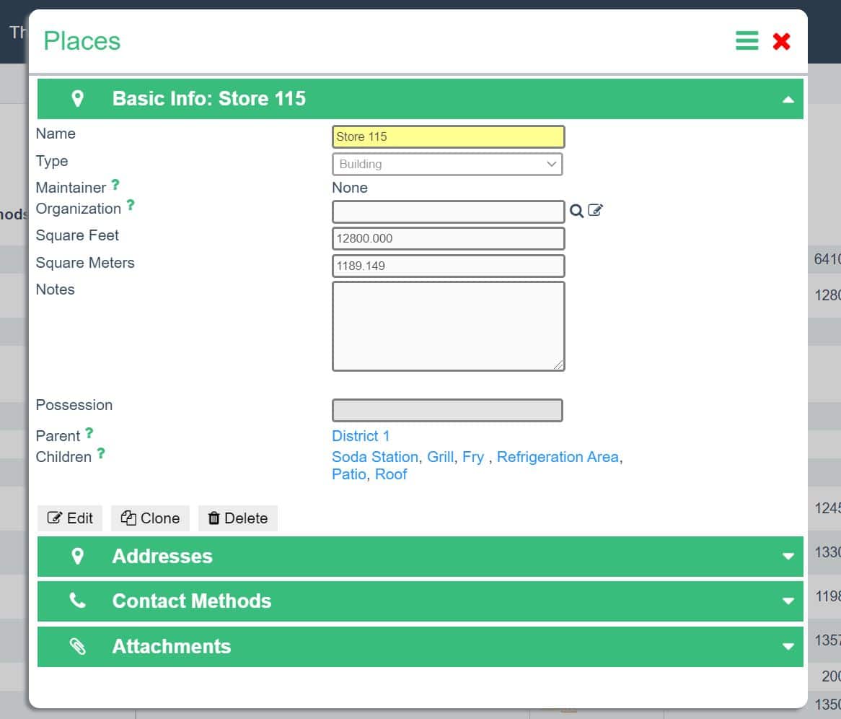Open the Patio child link
841x719 pixels.
coord(349,474)
